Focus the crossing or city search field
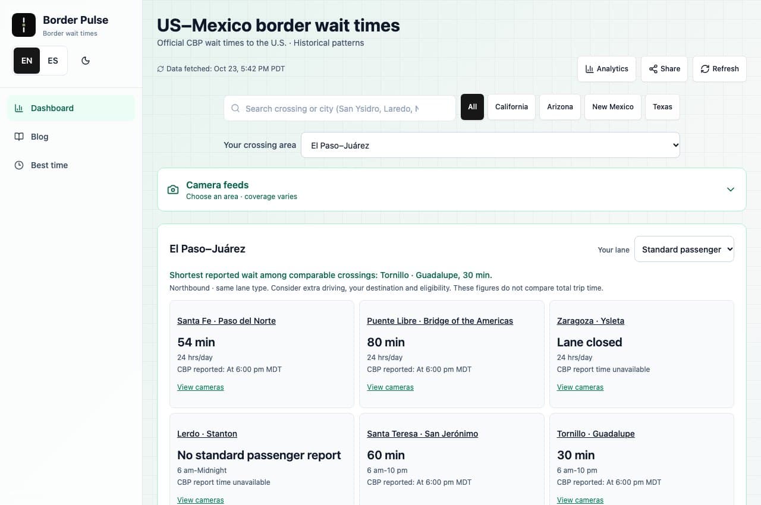The image size is (761, 505). coord(339,109)
